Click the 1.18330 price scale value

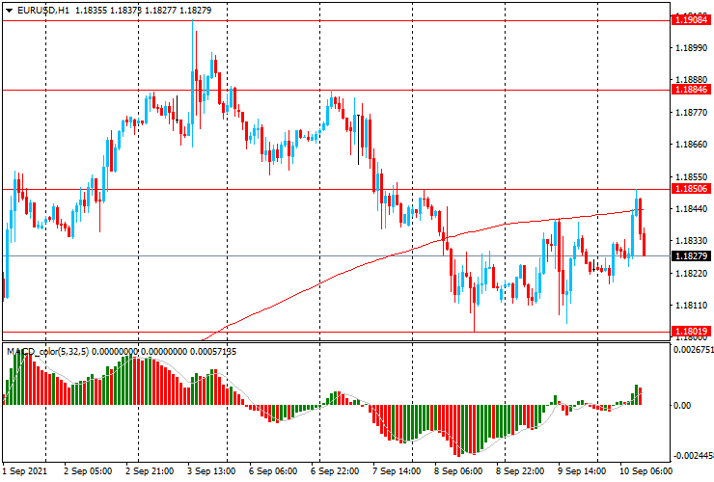coord(692,241)
